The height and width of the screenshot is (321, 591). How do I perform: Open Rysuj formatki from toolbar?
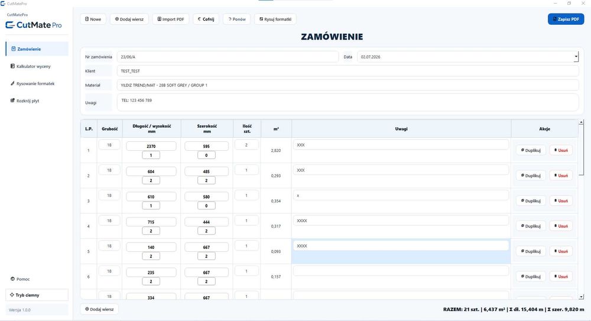point(275,20)
